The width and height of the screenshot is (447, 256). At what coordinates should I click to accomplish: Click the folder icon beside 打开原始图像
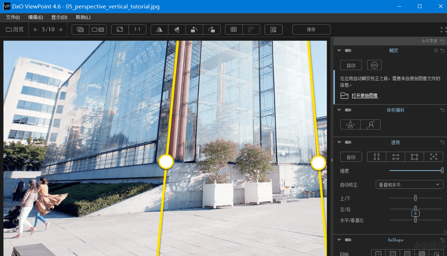[344, 96]
